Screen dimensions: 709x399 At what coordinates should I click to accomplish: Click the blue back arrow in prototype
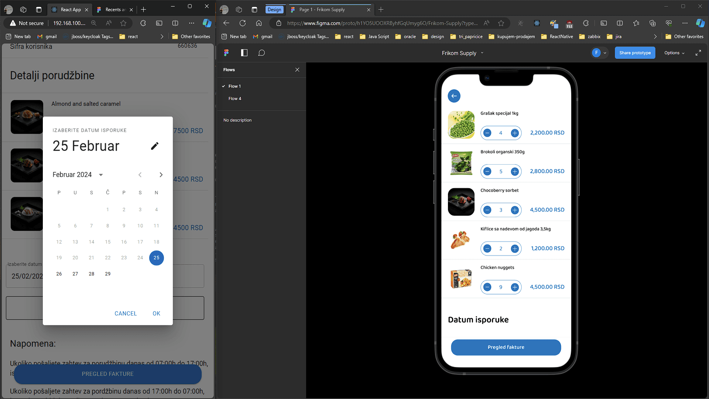tap(454, 96)
